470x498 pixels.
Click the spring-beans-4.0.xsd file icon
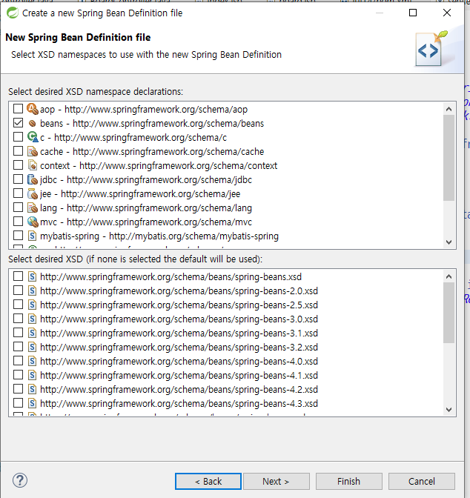pyautogui.click(x=32, y=361)
